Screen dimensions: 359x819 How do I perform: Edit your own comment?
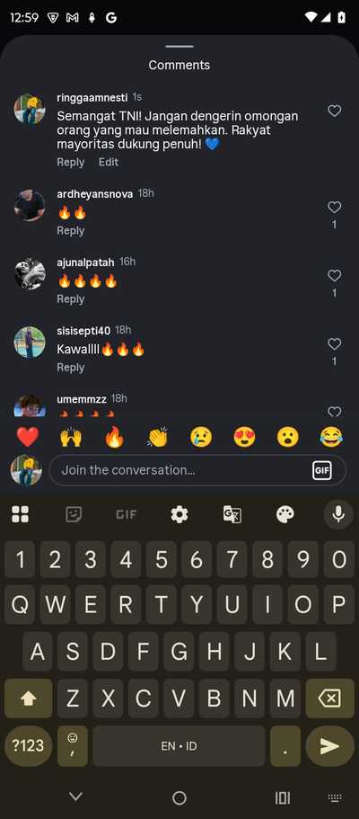tap(109, 162)
